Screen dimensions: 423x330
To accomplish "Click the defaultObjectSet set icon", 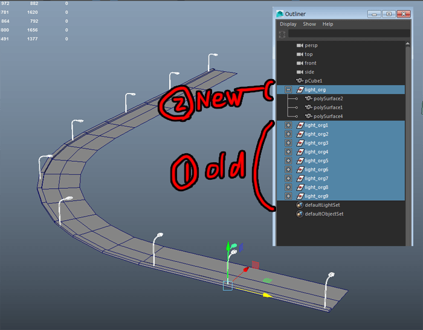I will tap(300, 214).
